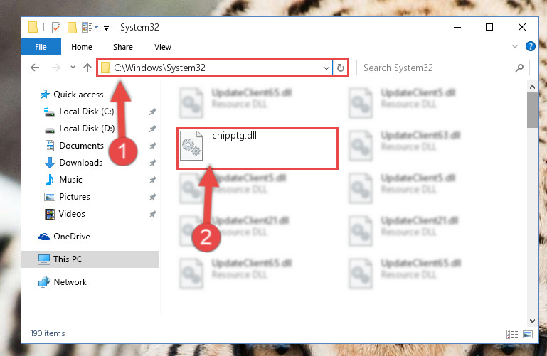Open the recent locations dropdown arrow
This screenshot has height=356, width=547.
pos(73,68)
